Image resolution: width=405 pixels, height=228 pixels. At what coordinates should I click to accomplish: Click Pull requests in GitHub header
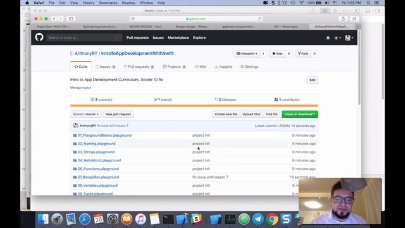(x=137, y=38)
